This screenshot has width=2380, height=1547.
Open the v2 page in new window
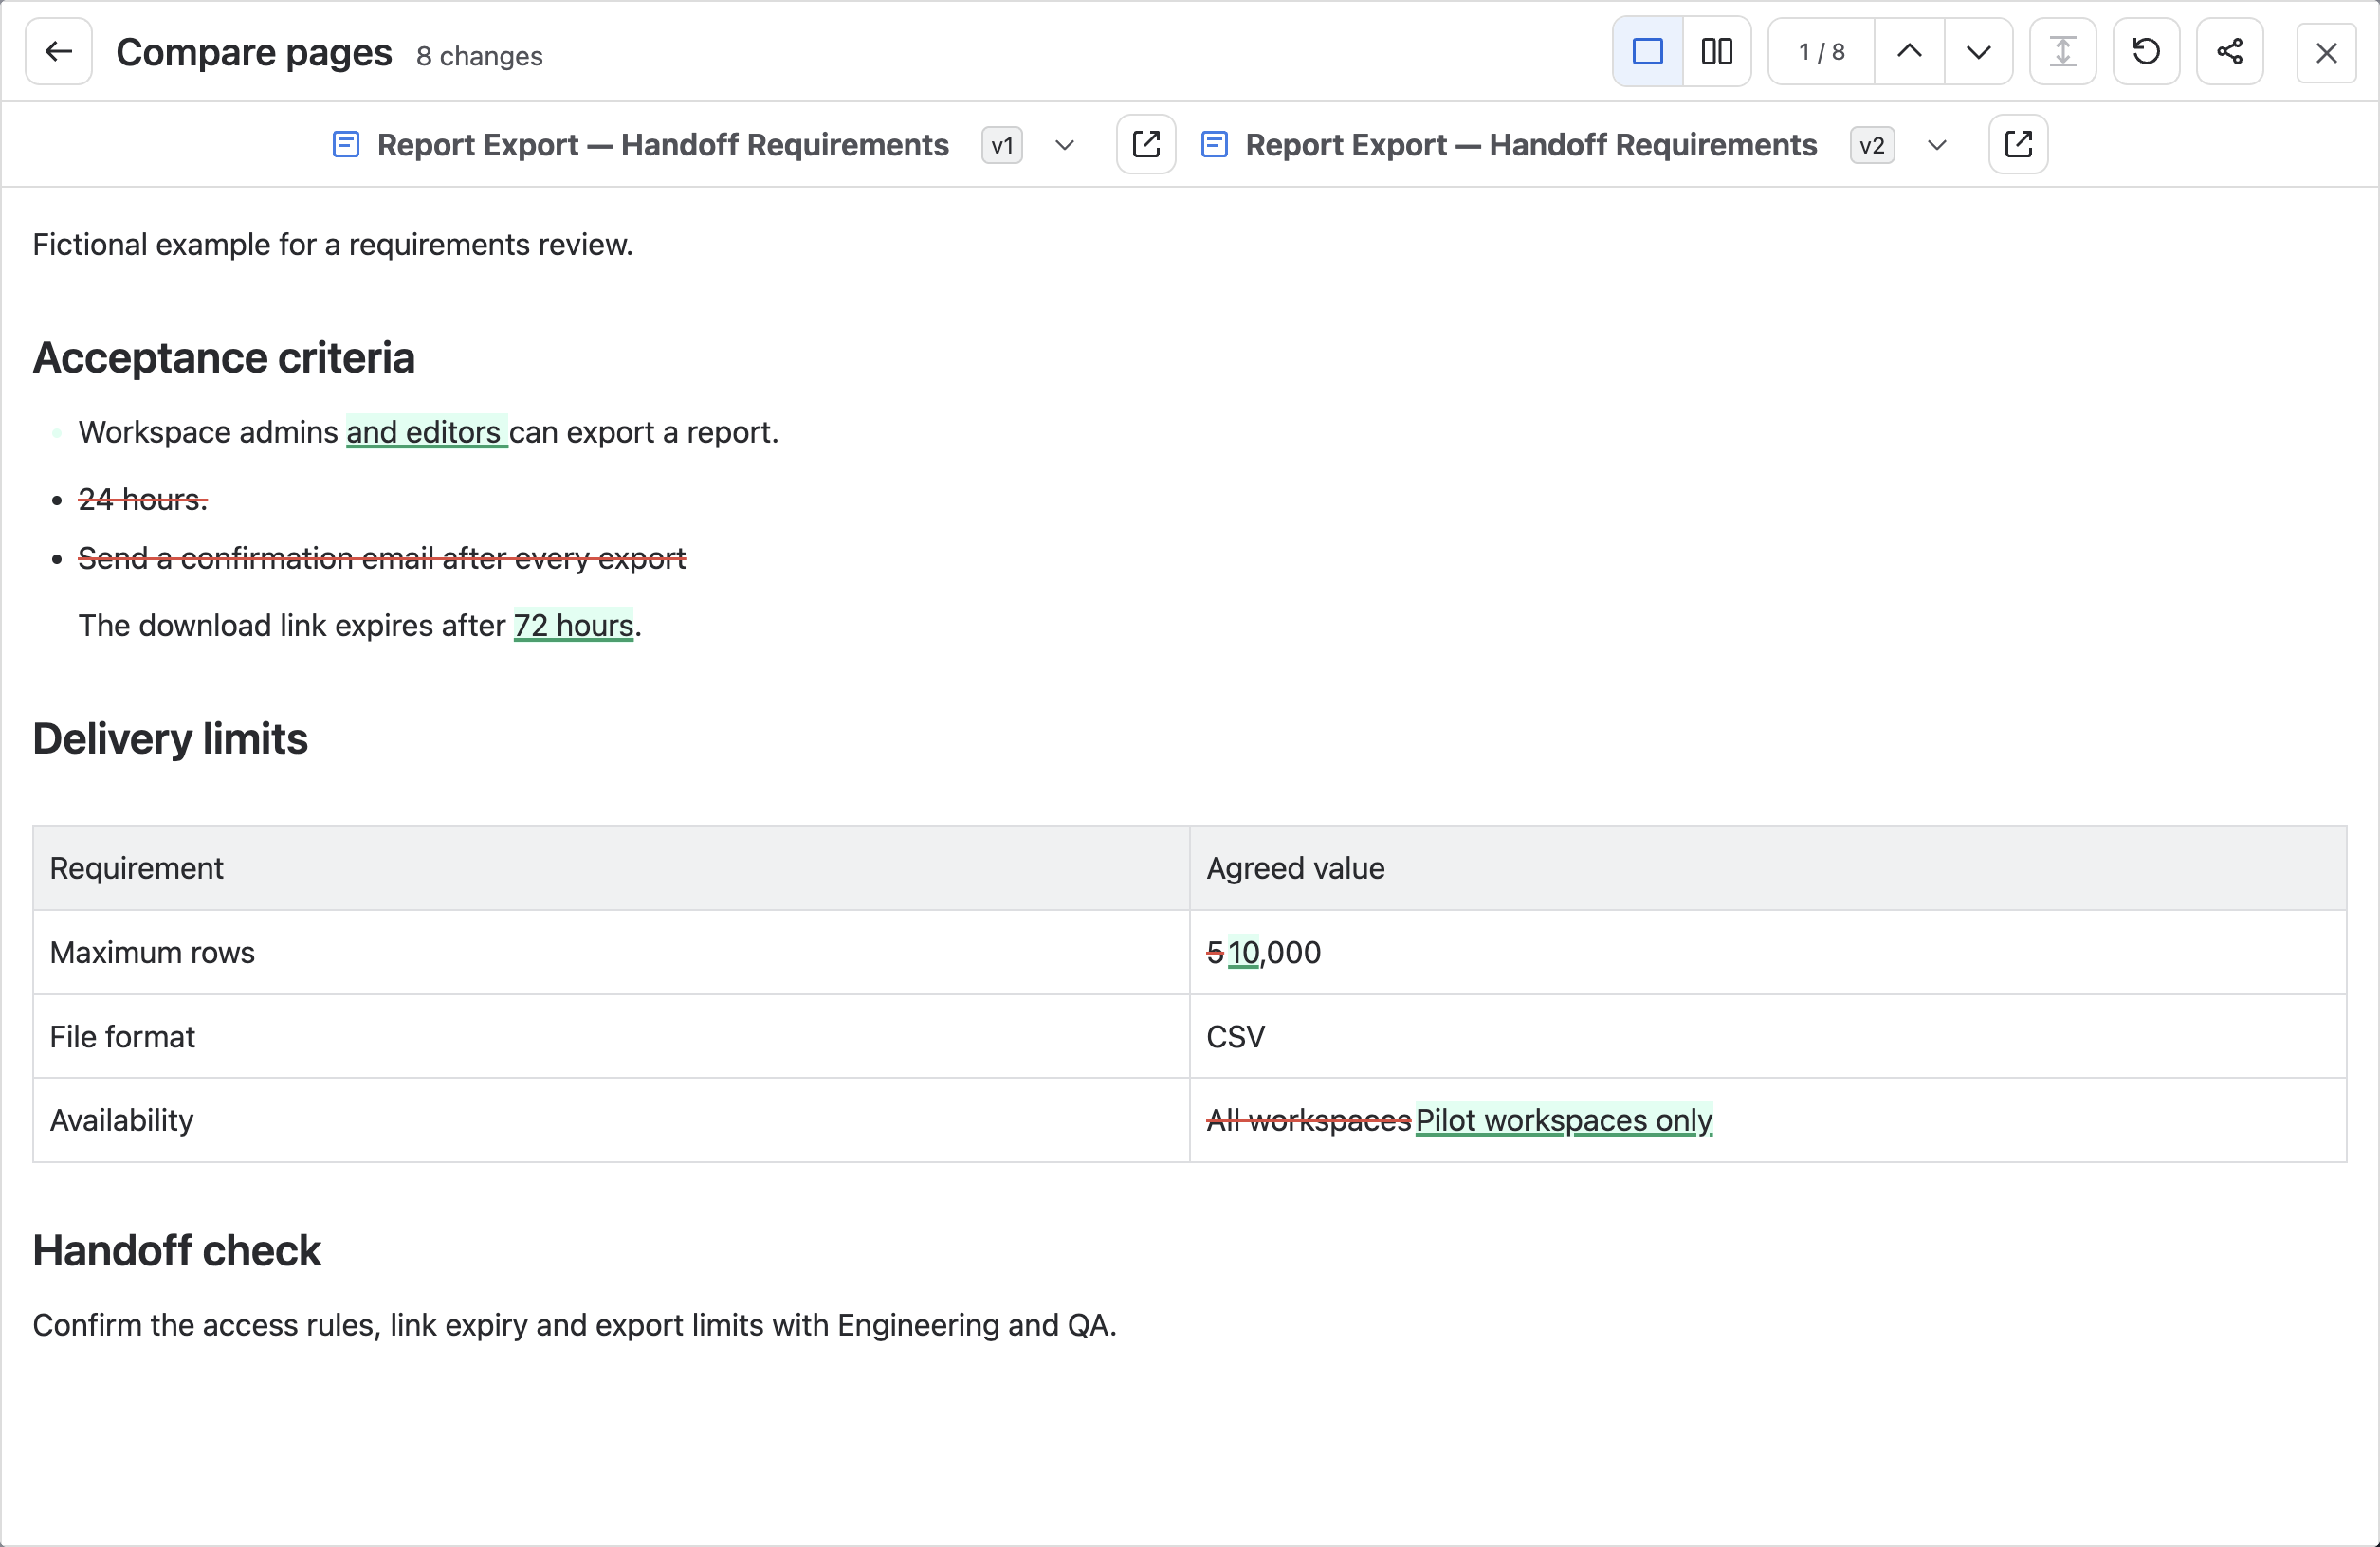pos(2018,145)
